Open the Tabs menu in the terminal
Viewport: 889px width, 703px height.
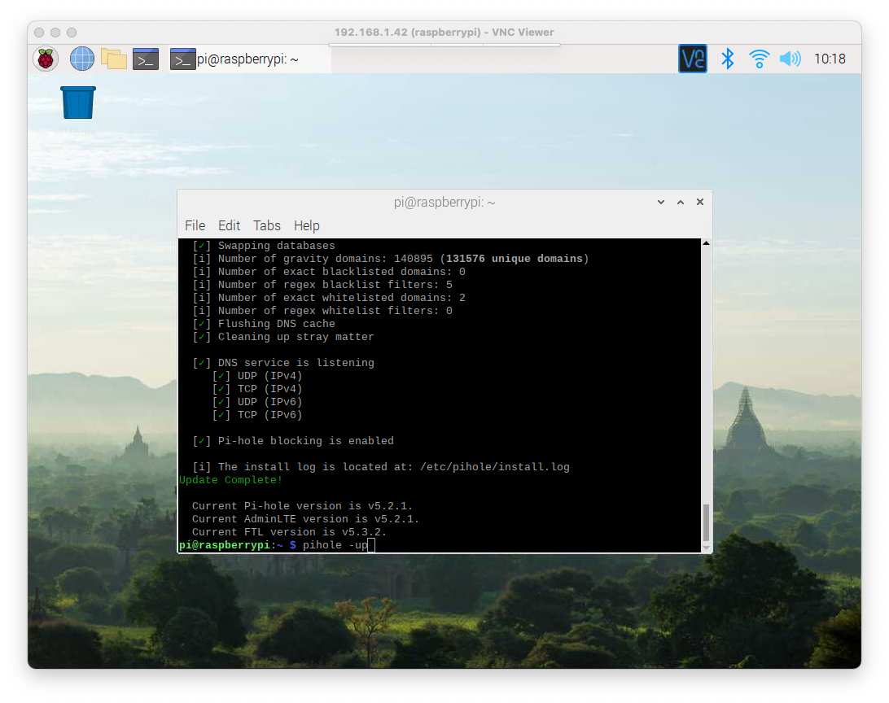(x=266, y=225)
